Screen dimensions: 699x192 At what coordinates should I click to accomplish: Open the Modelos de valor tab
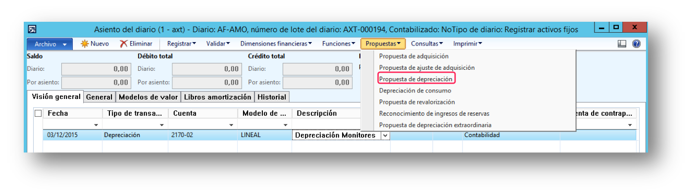[149, 97]
